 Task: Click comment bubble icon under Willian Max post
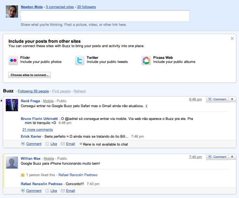click(23, 191)
